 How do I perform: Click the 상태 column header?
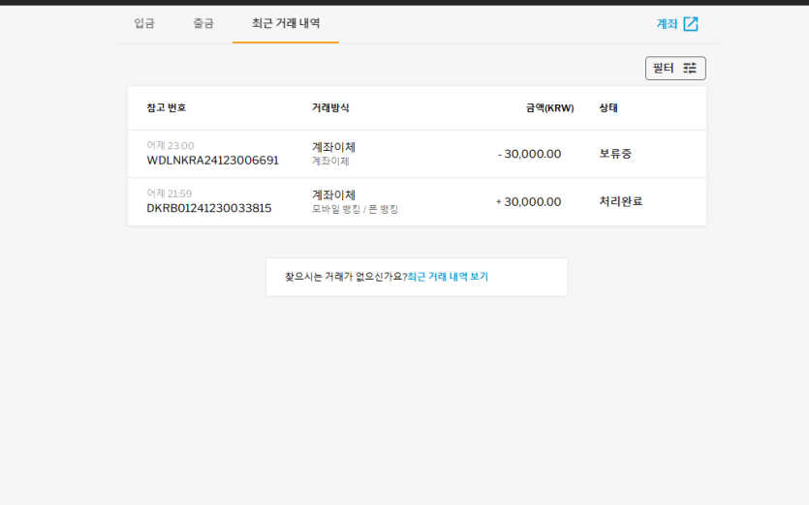coord(608,108)
